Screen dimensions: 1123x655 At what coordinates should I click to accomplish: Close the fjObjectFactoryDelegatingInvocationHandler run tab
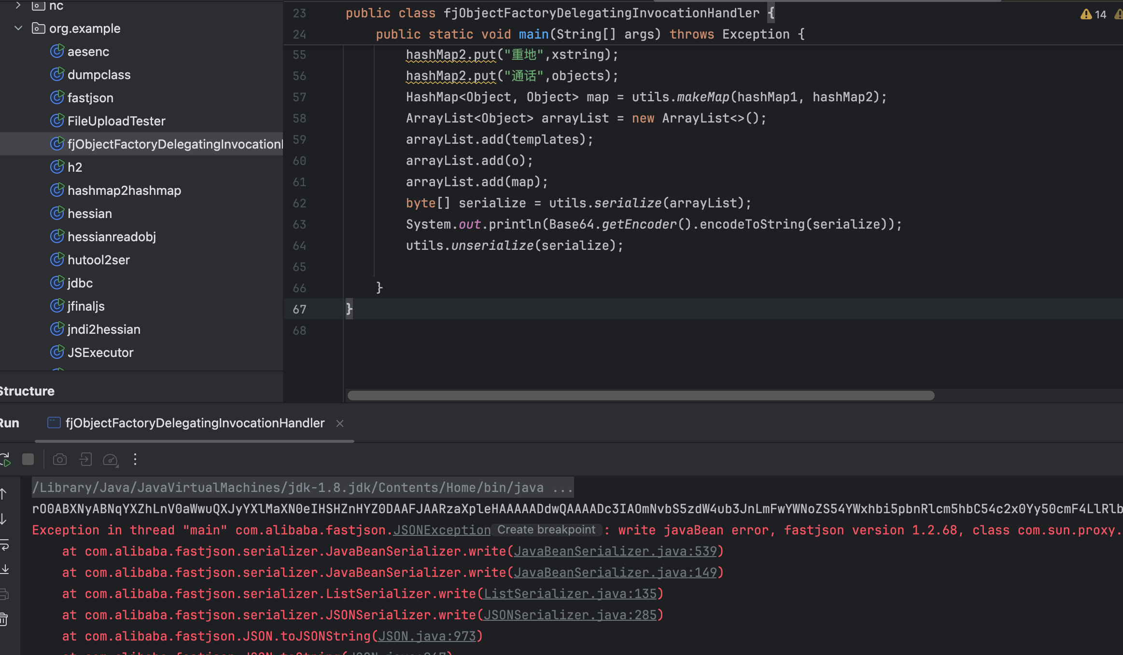pyautogui.click(x=340, y=423)
